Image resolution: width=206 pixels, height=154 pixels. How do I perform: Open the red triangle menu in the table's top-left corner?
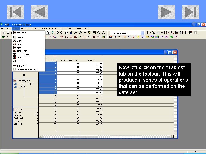pyautogui.click(x=55, y=56)
